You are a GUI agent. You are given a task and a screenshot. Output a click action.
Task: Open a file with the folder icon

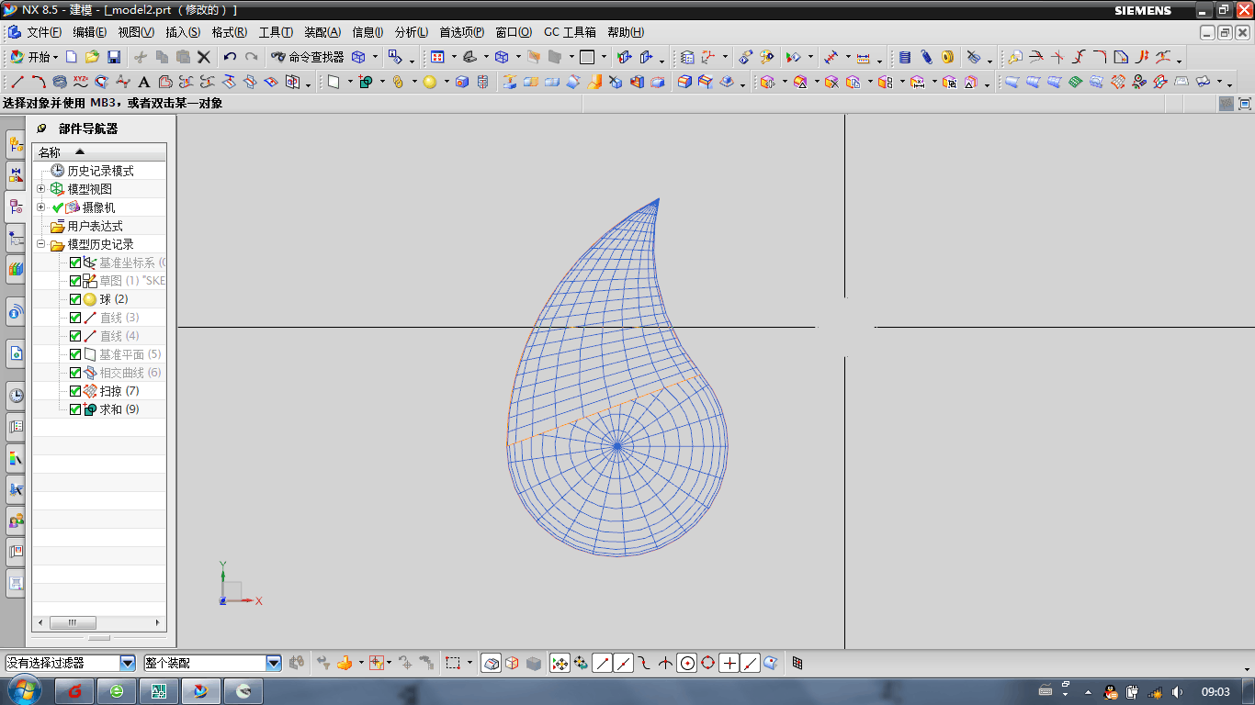point(92,57)
